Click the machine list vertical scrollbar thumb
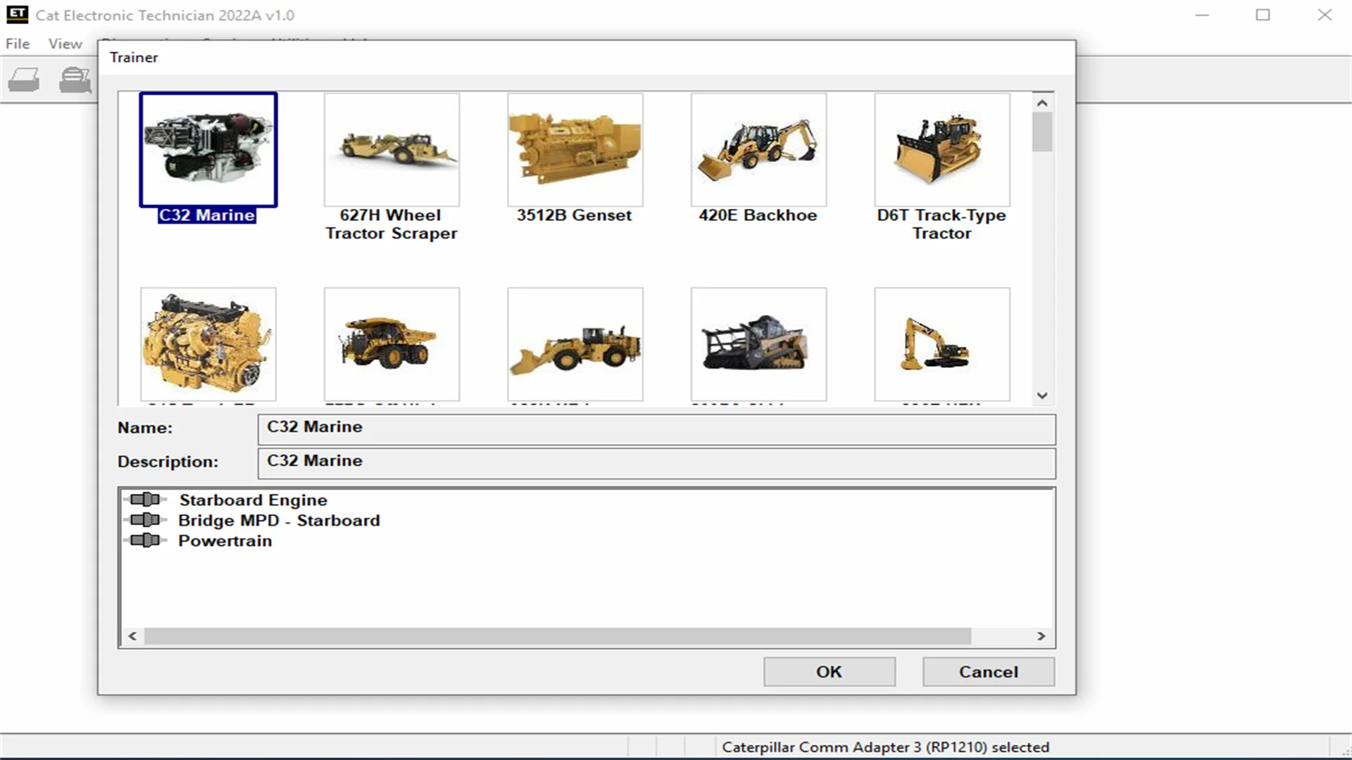This screenshot has height=760, width=1352. (x=1043, y=132)
